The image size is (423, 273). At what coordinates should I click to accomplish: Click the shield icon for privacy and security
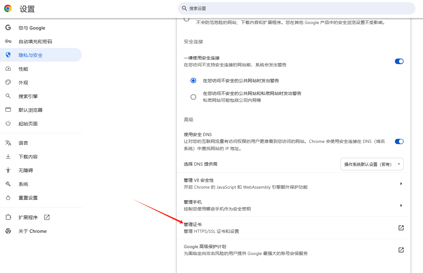tap(8, 55)
